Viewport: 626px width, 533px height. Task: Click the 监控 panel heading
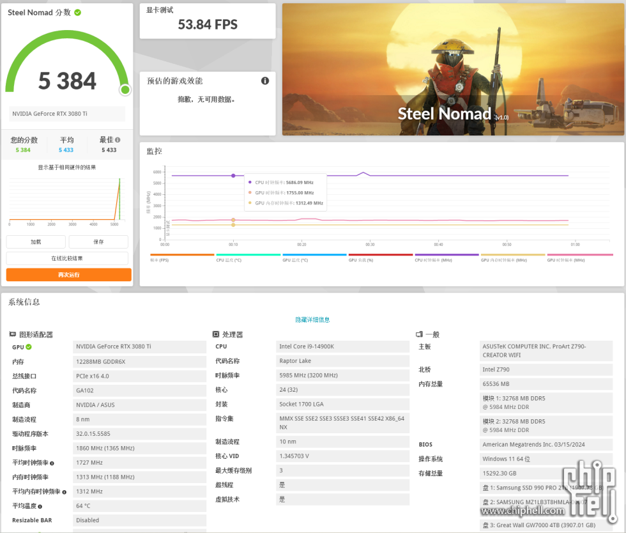(155, 151)
